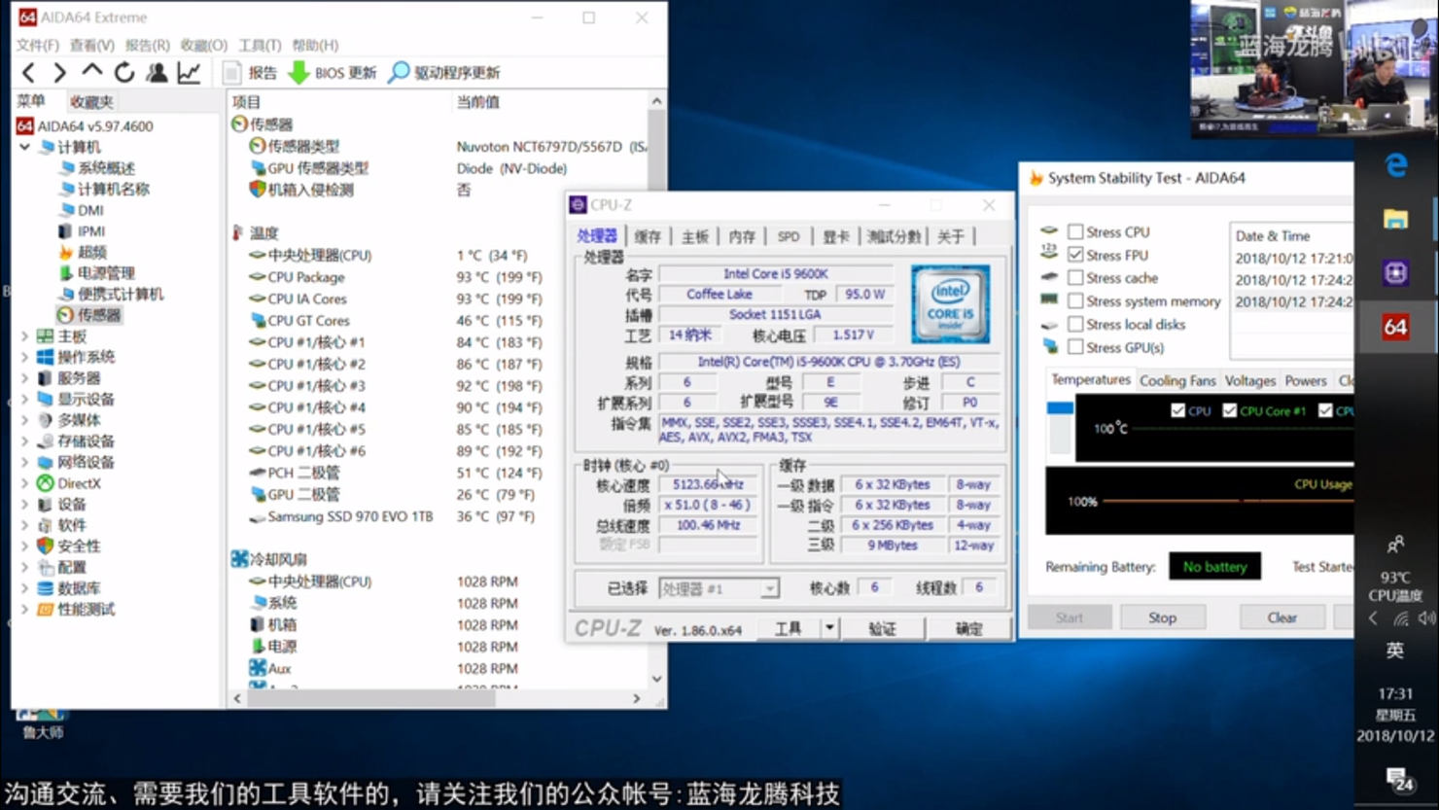Open Microsoft Edge from the taskbar

coord(1396,165)
